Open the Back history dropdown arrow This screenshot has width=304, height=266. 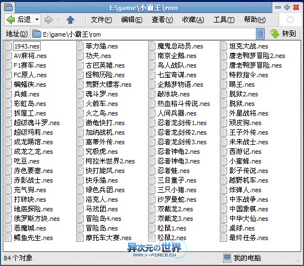point(37,20)
